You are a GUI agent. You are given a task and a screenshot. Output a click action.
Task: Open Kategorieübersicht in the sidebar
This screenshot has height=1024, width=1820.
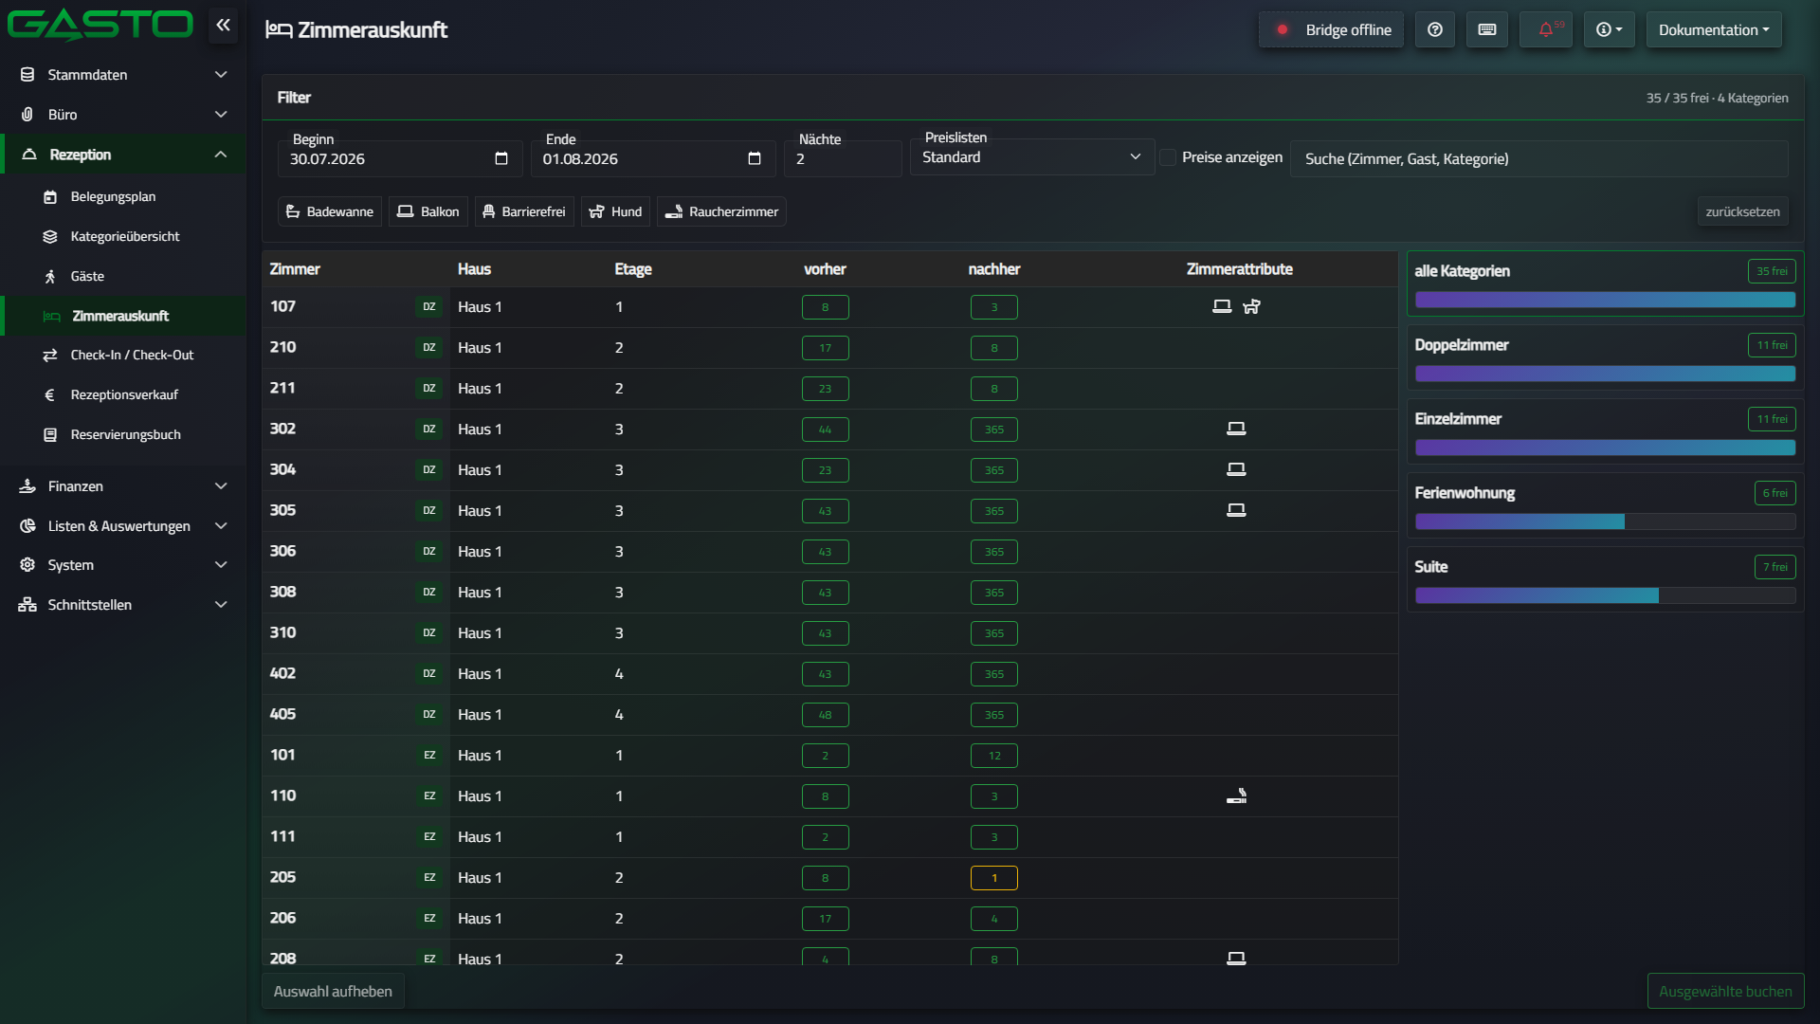pos(123,236)
